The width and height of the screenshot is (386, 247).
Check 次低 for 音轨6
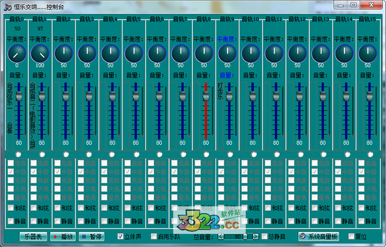tap(151, 189)
